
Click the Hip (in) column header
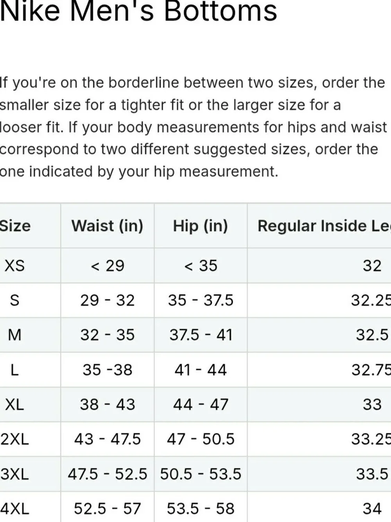click(x=201, y=226)
